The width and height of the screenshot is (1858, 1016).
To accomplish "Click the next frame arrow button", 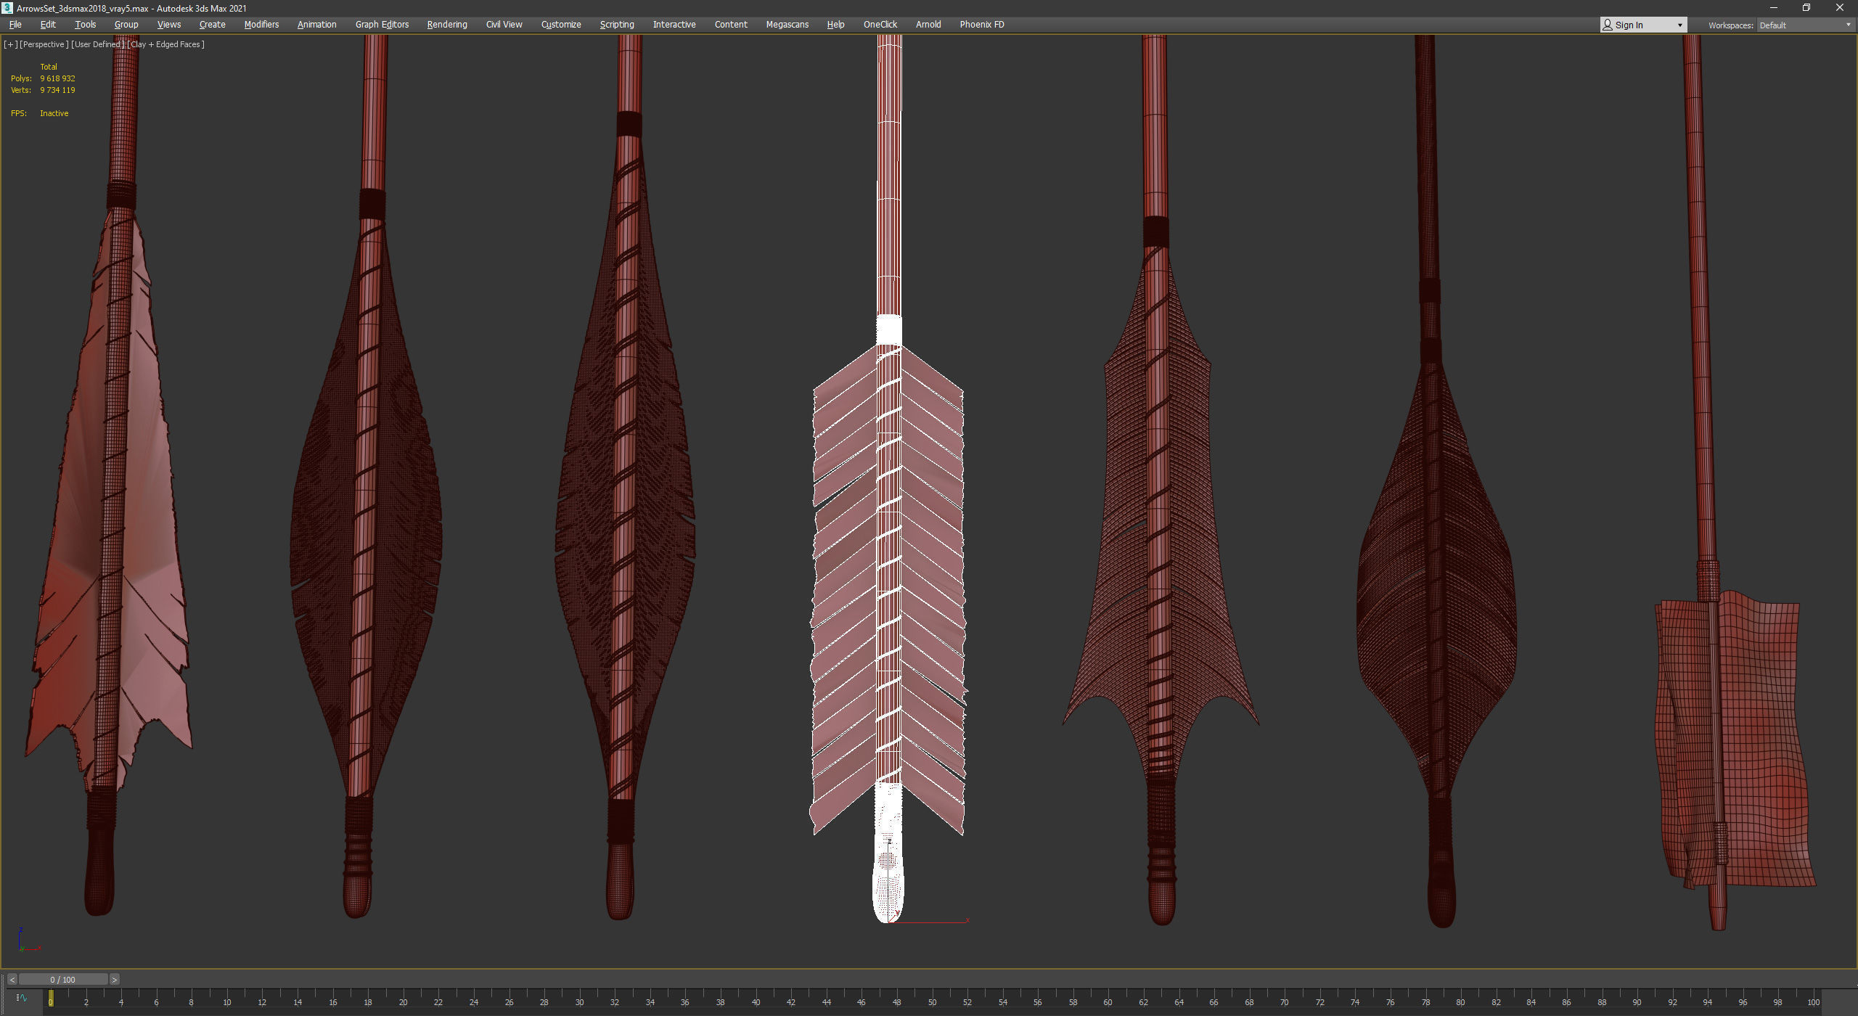I will coord(114,980).
